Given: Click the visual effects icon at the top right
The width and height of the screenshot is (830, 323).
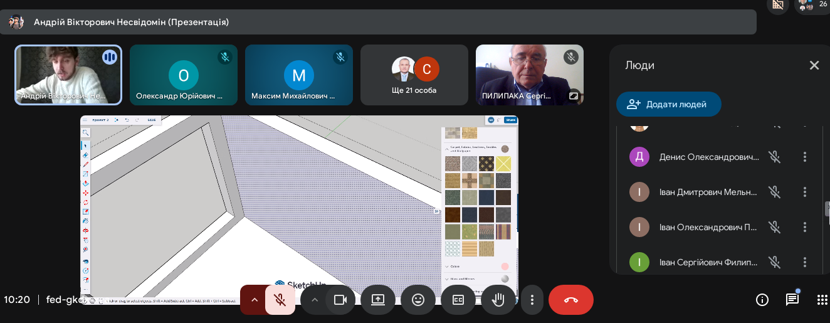Looking at the screenshot, I should [x=778, y=4].
